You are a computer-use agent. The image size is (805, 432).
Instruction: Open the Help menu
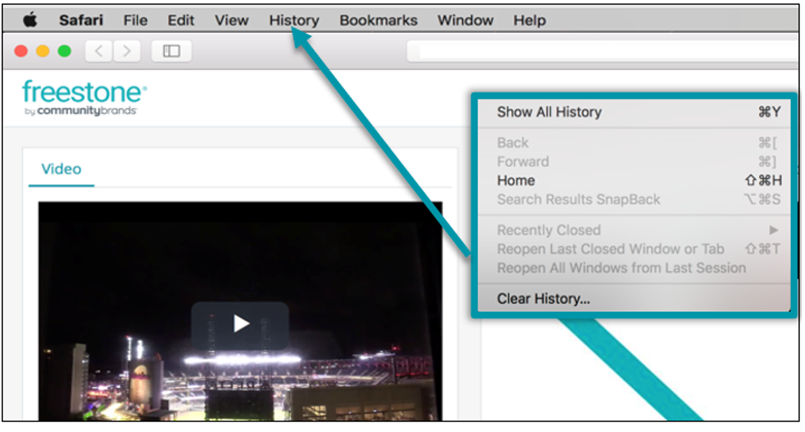[x=529, y=20]
